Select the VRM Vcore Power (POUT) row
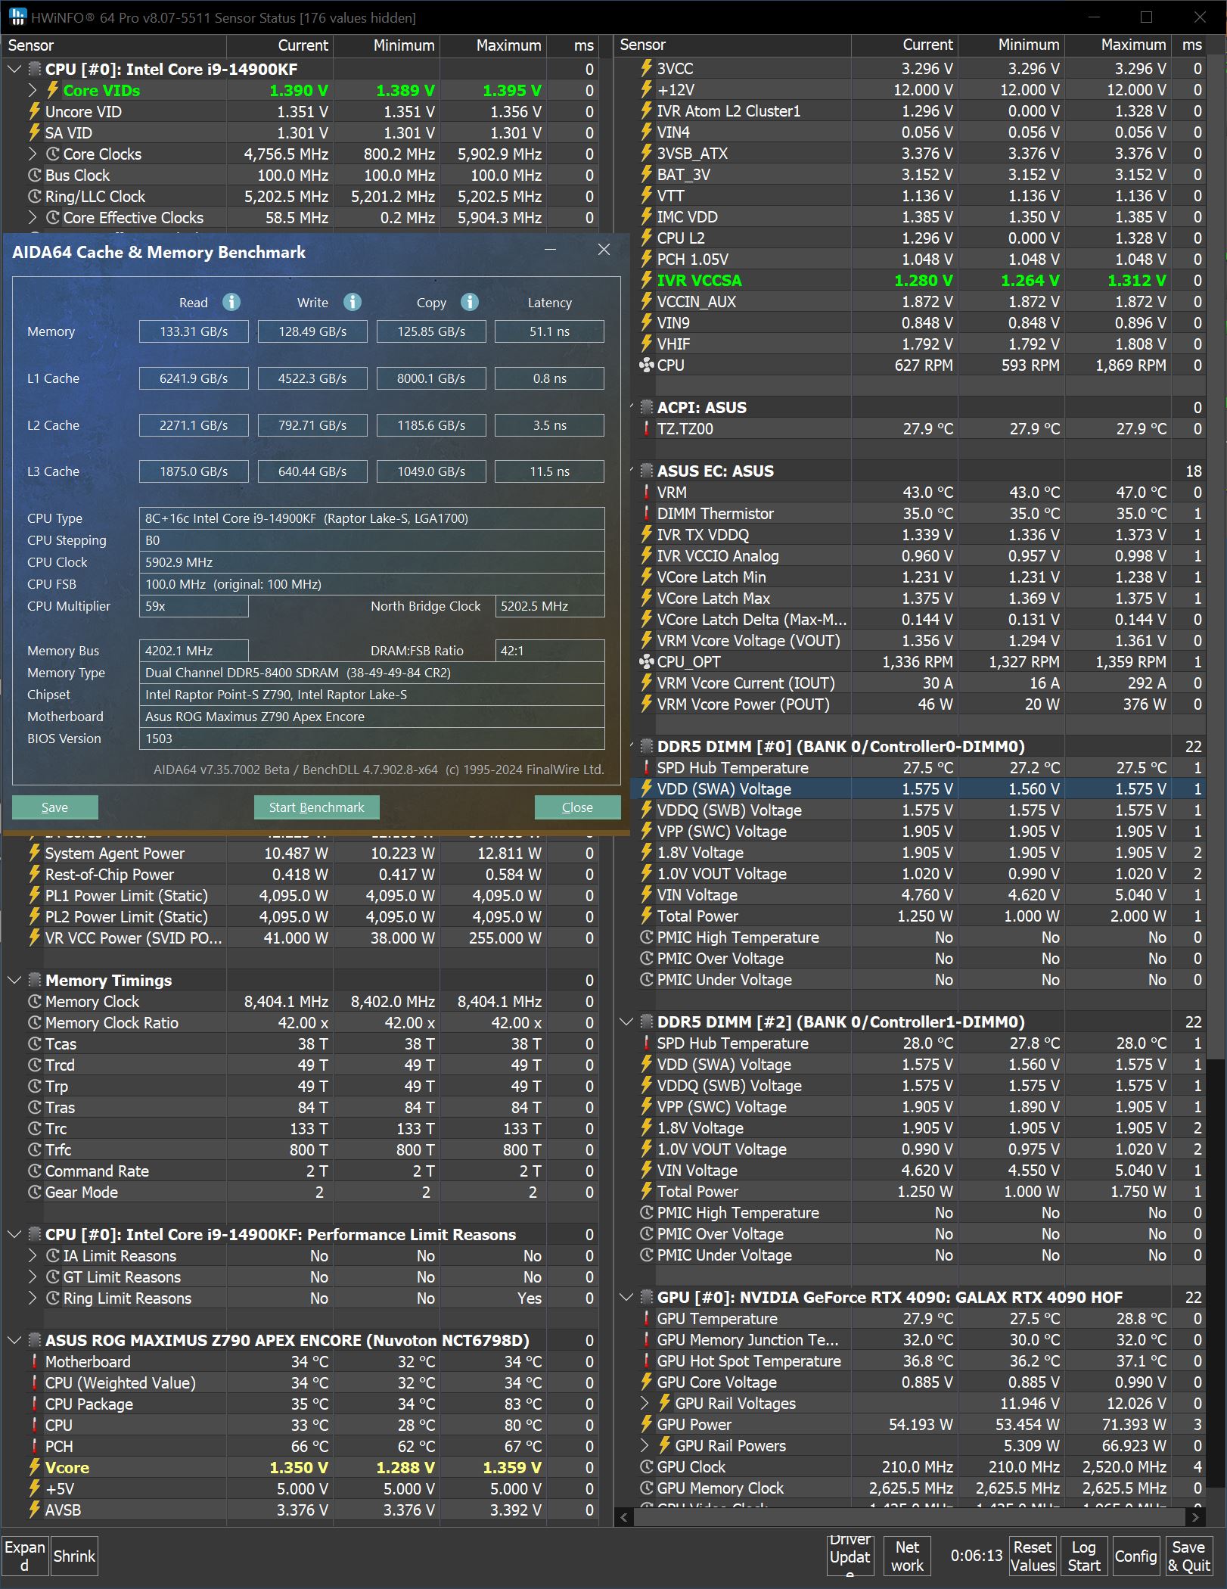 [x=918, y=704]
